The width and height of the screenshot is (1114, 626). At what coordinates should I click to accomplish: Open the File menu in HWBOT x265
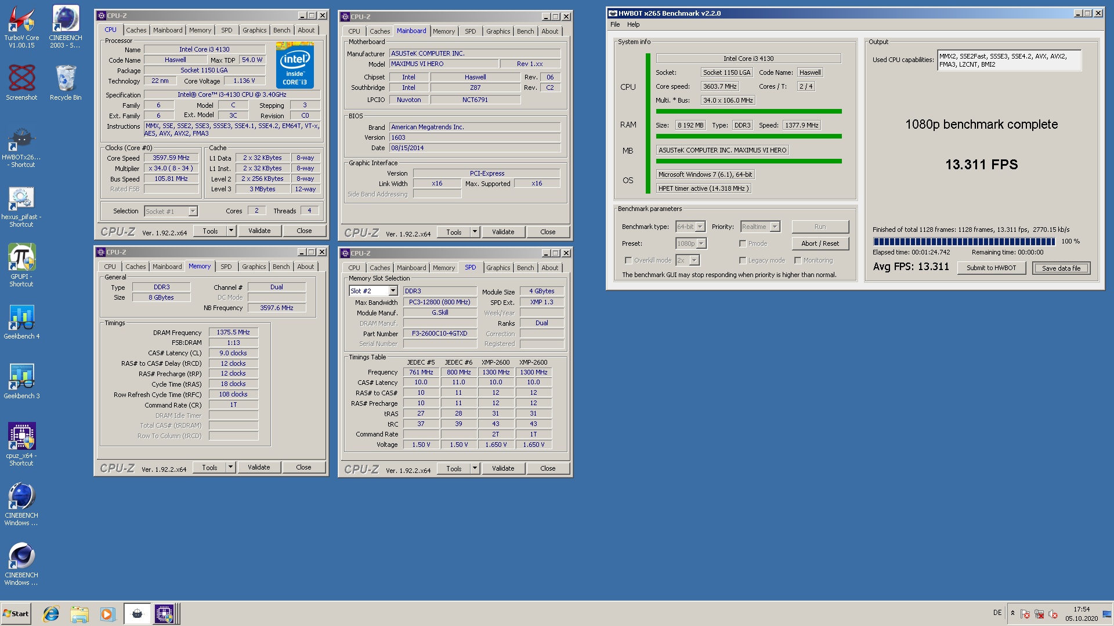(x=615, y=24)
